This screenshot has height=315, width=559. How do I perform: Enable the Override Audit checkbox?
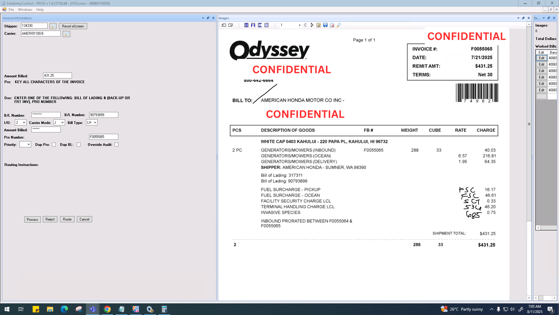(117, 145)
